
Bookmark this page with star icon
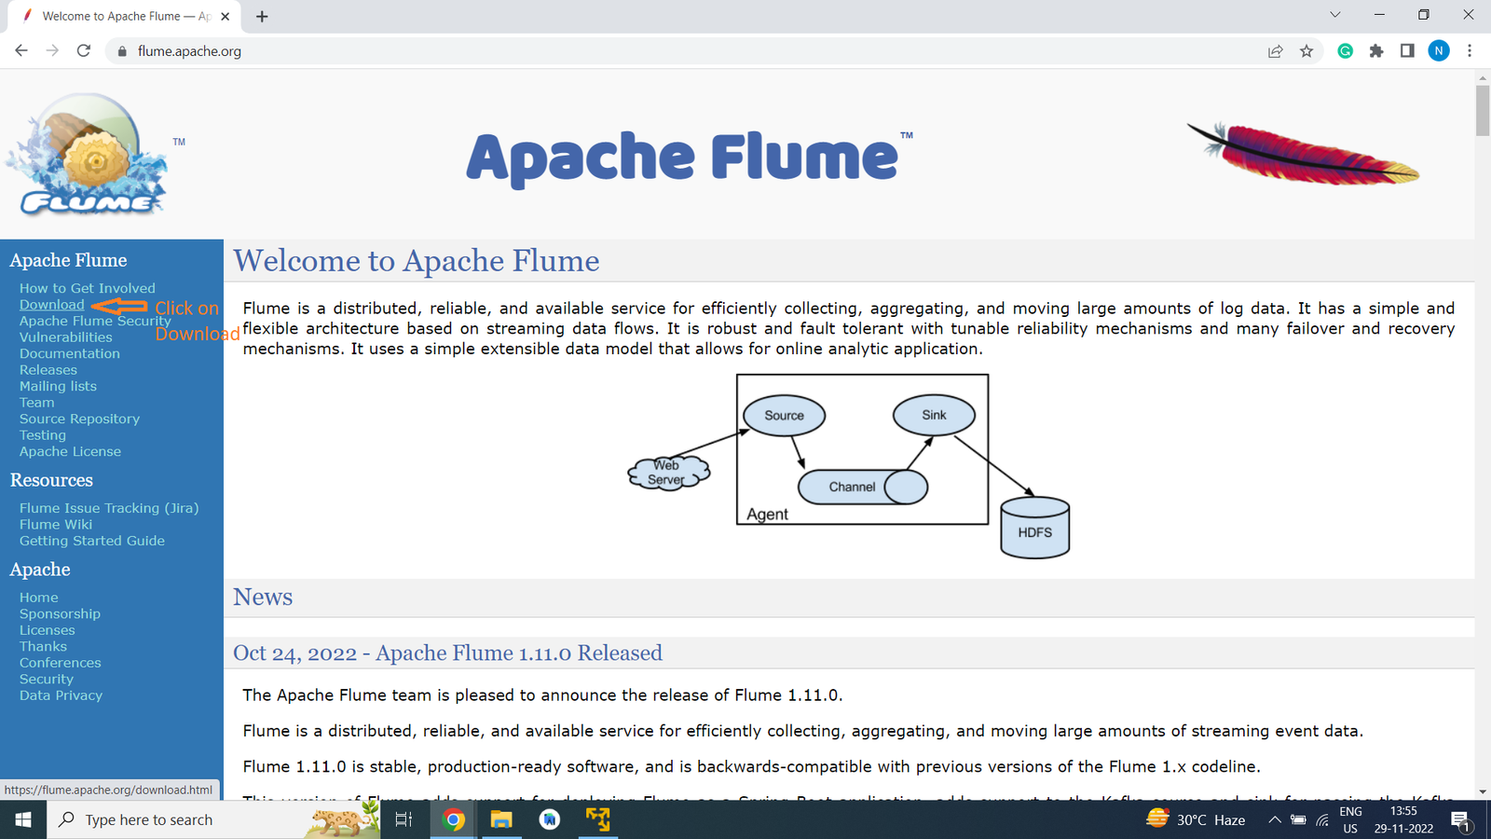click(x=1306, y=51)
